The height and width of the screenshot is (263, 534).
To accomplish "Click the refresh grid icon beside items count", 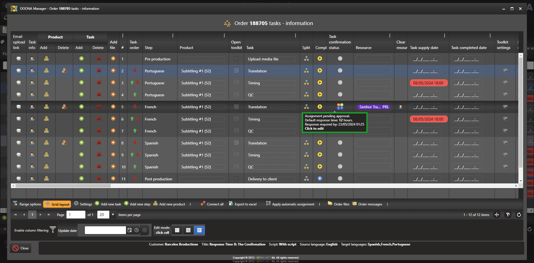I will 519,215.
